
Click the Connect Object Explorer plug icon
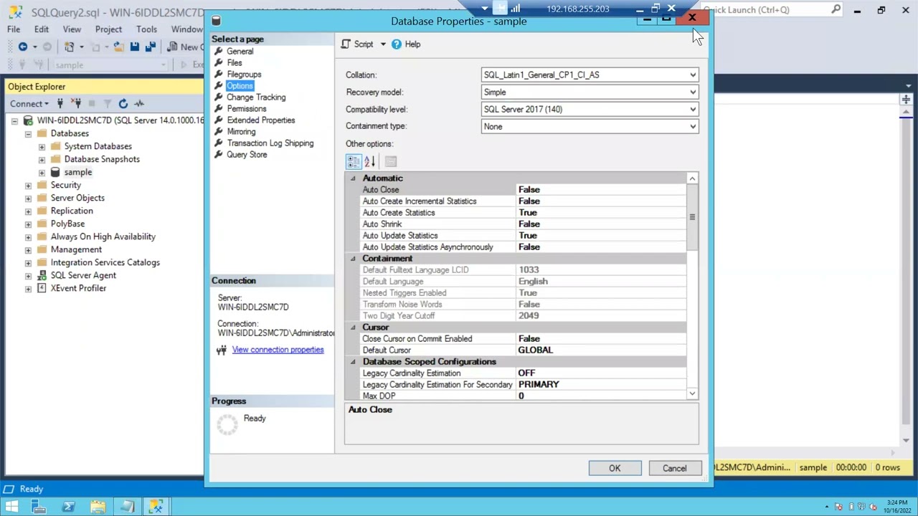click(x=60, y=104)
